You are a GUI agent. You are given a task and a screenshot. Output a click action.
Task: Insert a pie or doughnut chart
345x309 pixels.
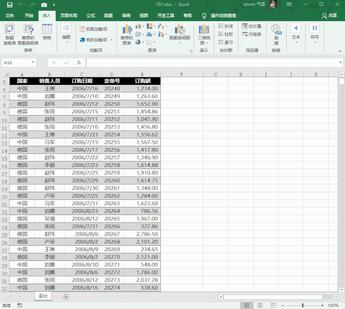click(x=139, y=42)
